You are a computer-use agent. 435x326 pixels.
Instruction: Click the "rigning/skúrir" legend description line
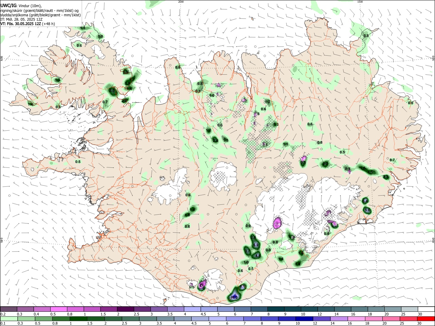tap(39, 10)
